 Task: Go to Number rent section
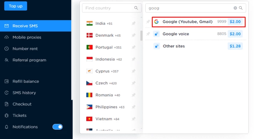point(25,49)
